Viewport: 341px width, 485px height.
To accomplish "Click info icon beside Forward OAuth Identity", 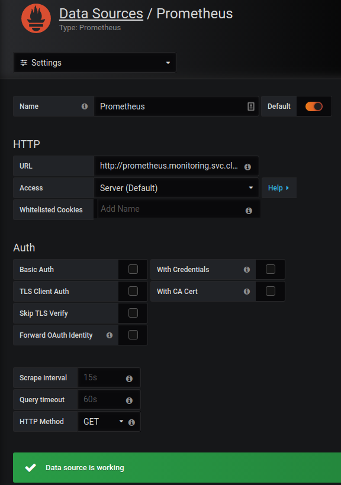I will coord(110,335).
